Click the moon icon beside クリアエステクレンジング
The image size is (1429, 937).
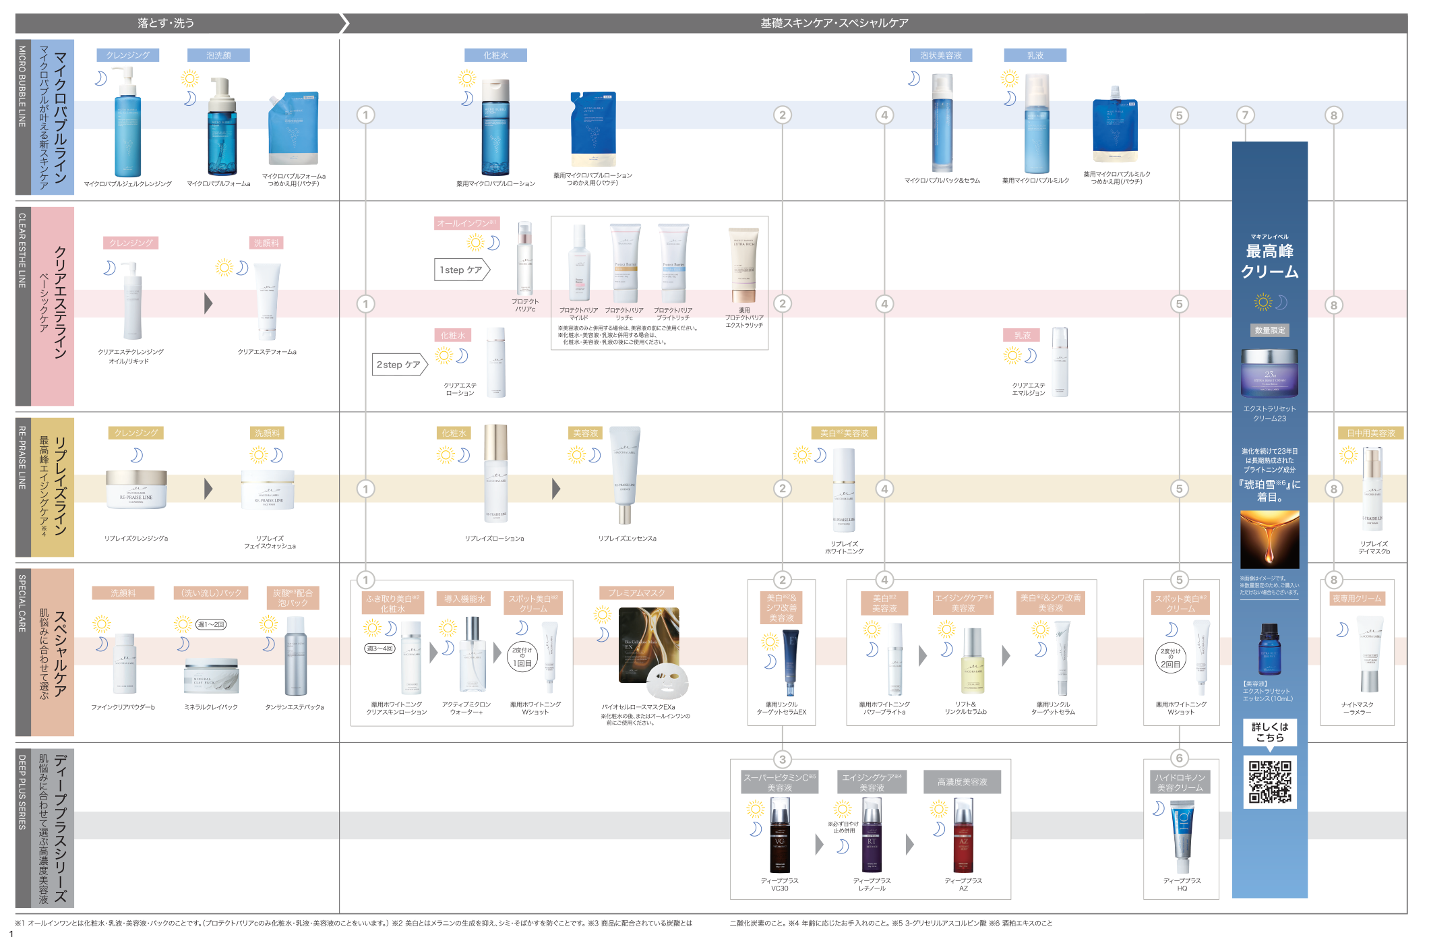pos(109,268)
